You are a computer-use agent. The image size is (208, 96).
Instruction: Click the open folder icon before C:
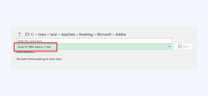(x=27, y=34)
